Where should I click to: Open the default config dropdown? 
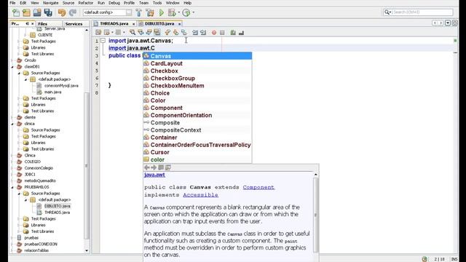[128, 12]
